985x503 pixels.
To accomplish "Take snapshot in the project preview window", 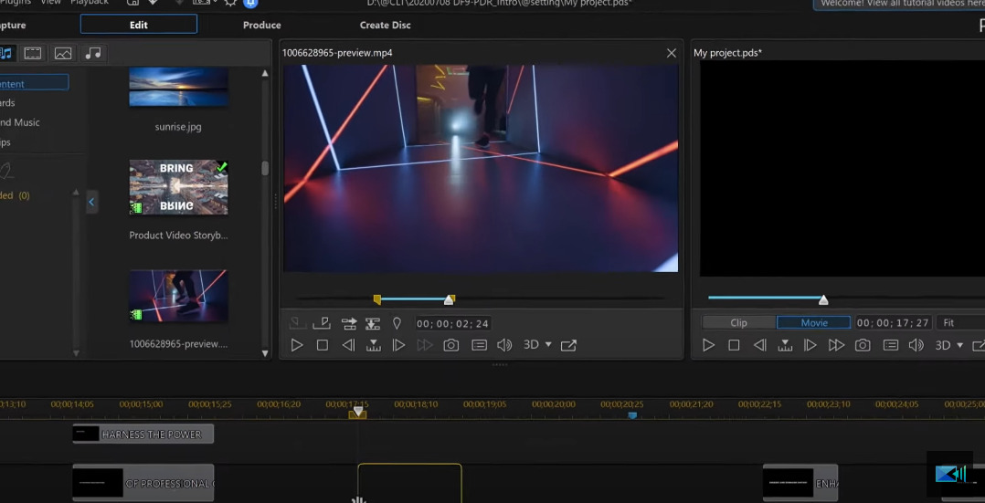I will (x=863, y=345).
